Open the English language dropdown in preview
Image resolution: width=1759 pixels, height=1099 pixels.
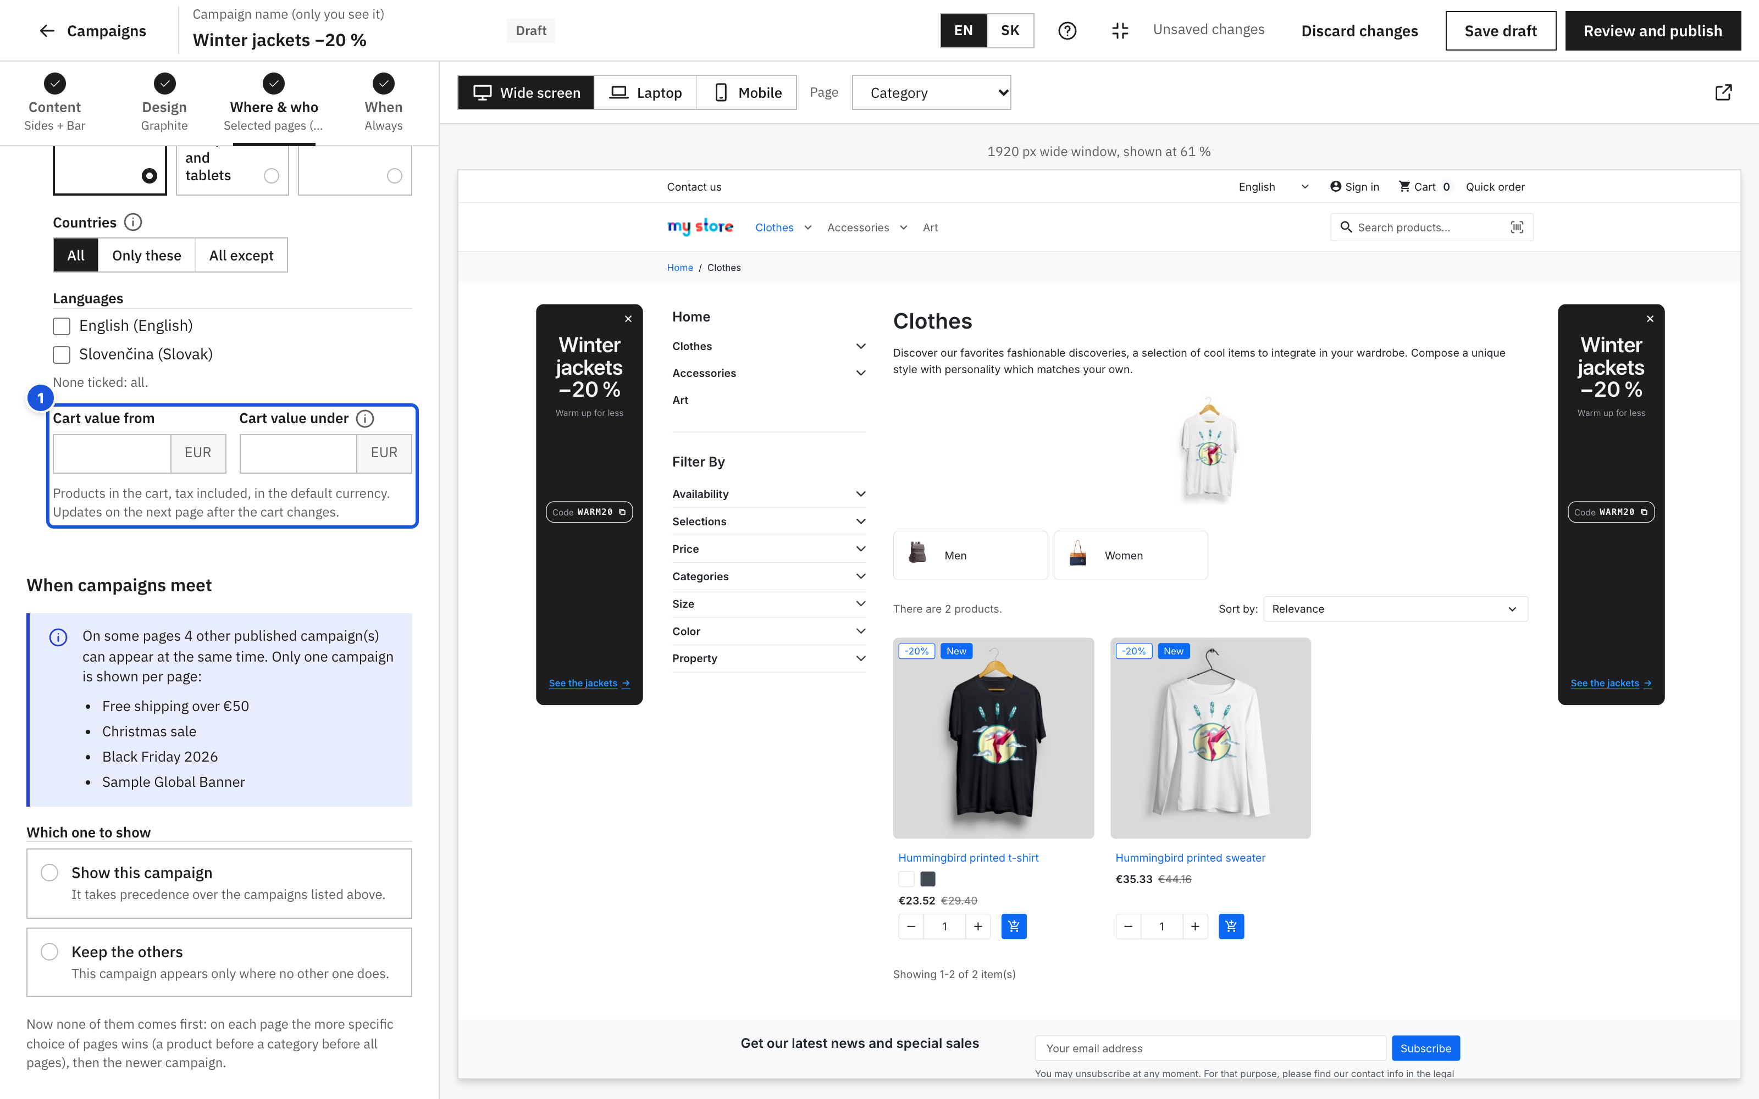pyautogui.click(x=1274, y=187)
